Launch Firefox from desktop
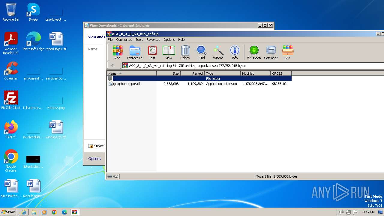 11,130
